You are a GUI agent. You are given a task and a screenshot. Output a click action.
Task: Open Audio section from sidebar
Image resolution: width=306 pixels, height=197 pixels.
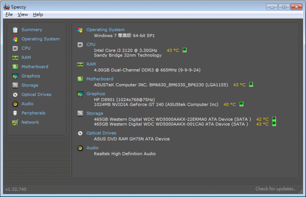click(x=27, y=104)
